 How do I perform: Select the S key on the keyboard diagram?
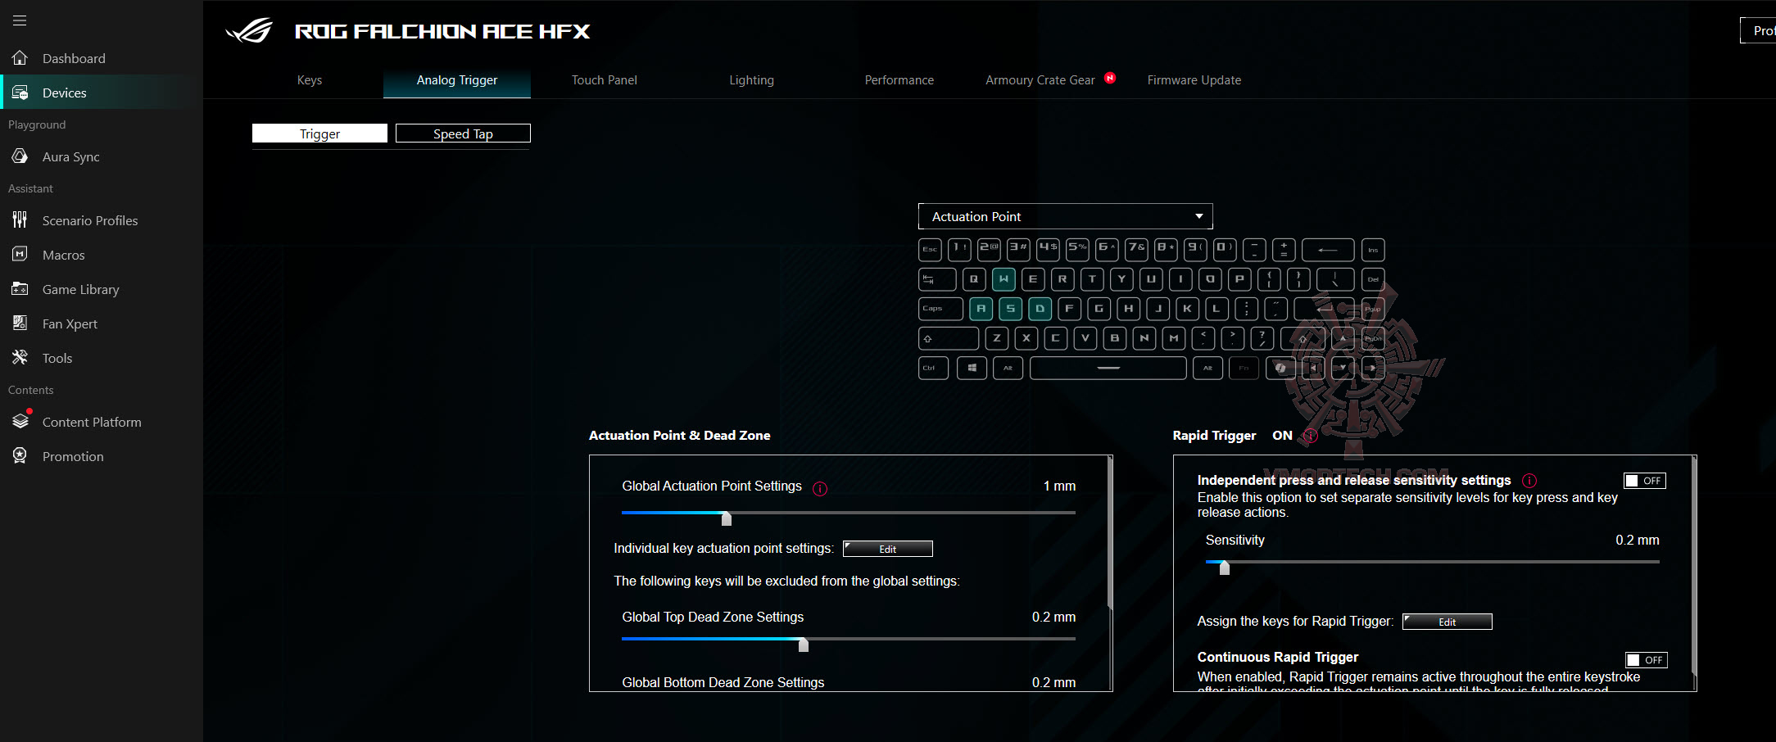click(x=1011, y=309)
